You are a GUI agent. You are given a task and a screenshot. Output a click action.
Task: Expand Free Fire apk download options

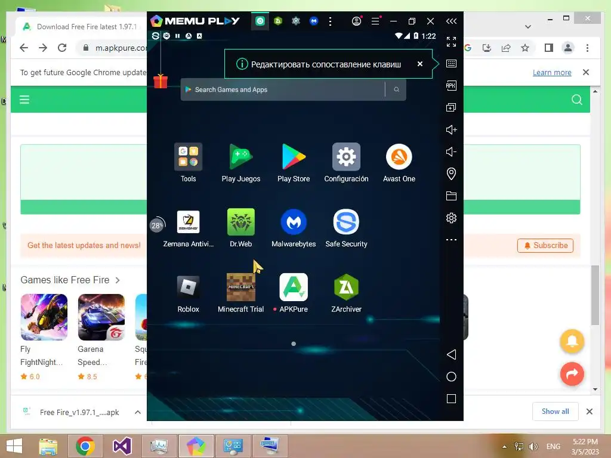click(138, 412)
